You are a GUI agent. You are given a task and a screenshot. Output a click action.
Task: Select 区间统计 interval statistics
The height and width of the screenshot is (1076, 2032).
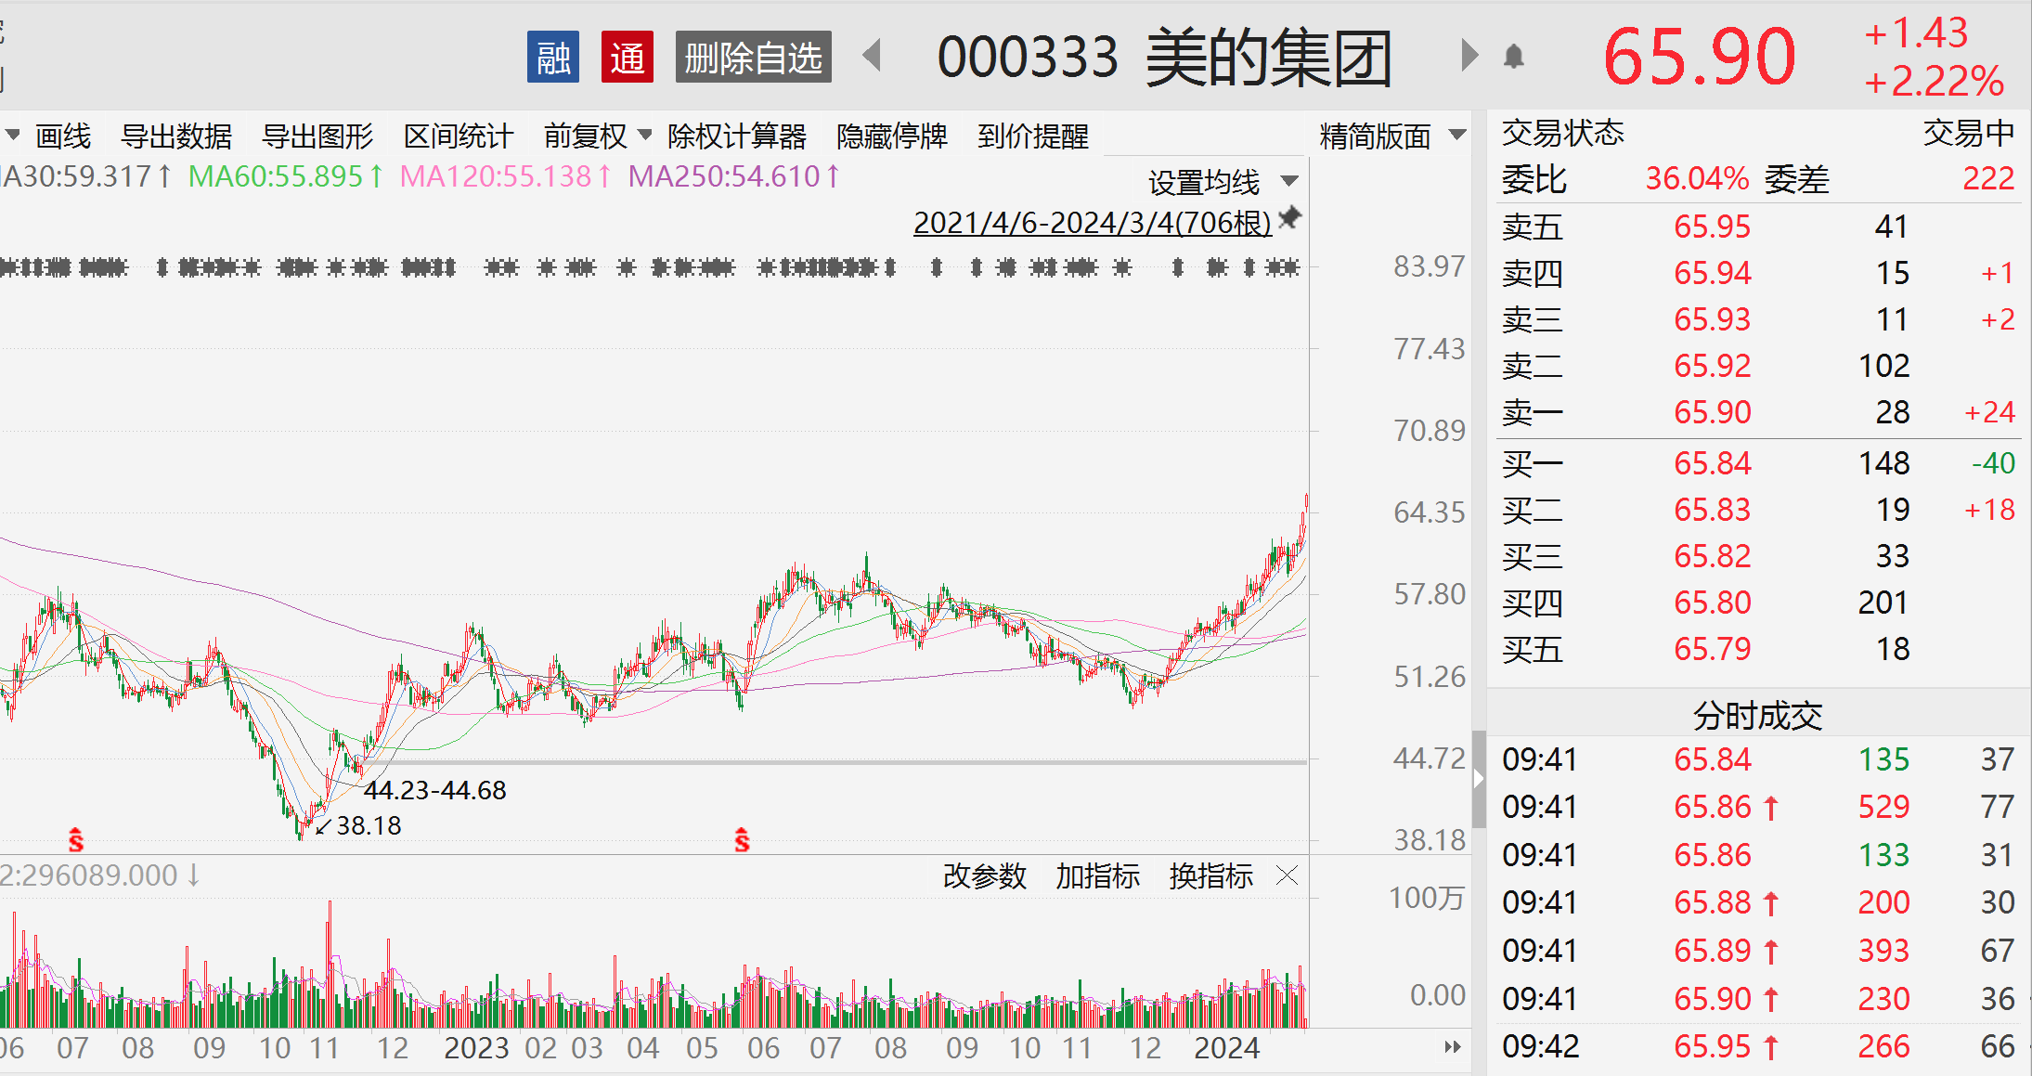click(x=458, y=136)
